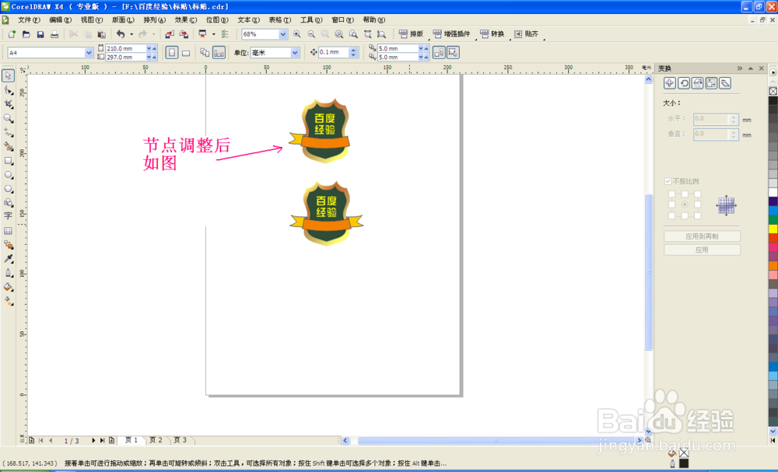Uncheck the 不按比例 checkbox
Screen dimensions: 778x472
(668, 181)
